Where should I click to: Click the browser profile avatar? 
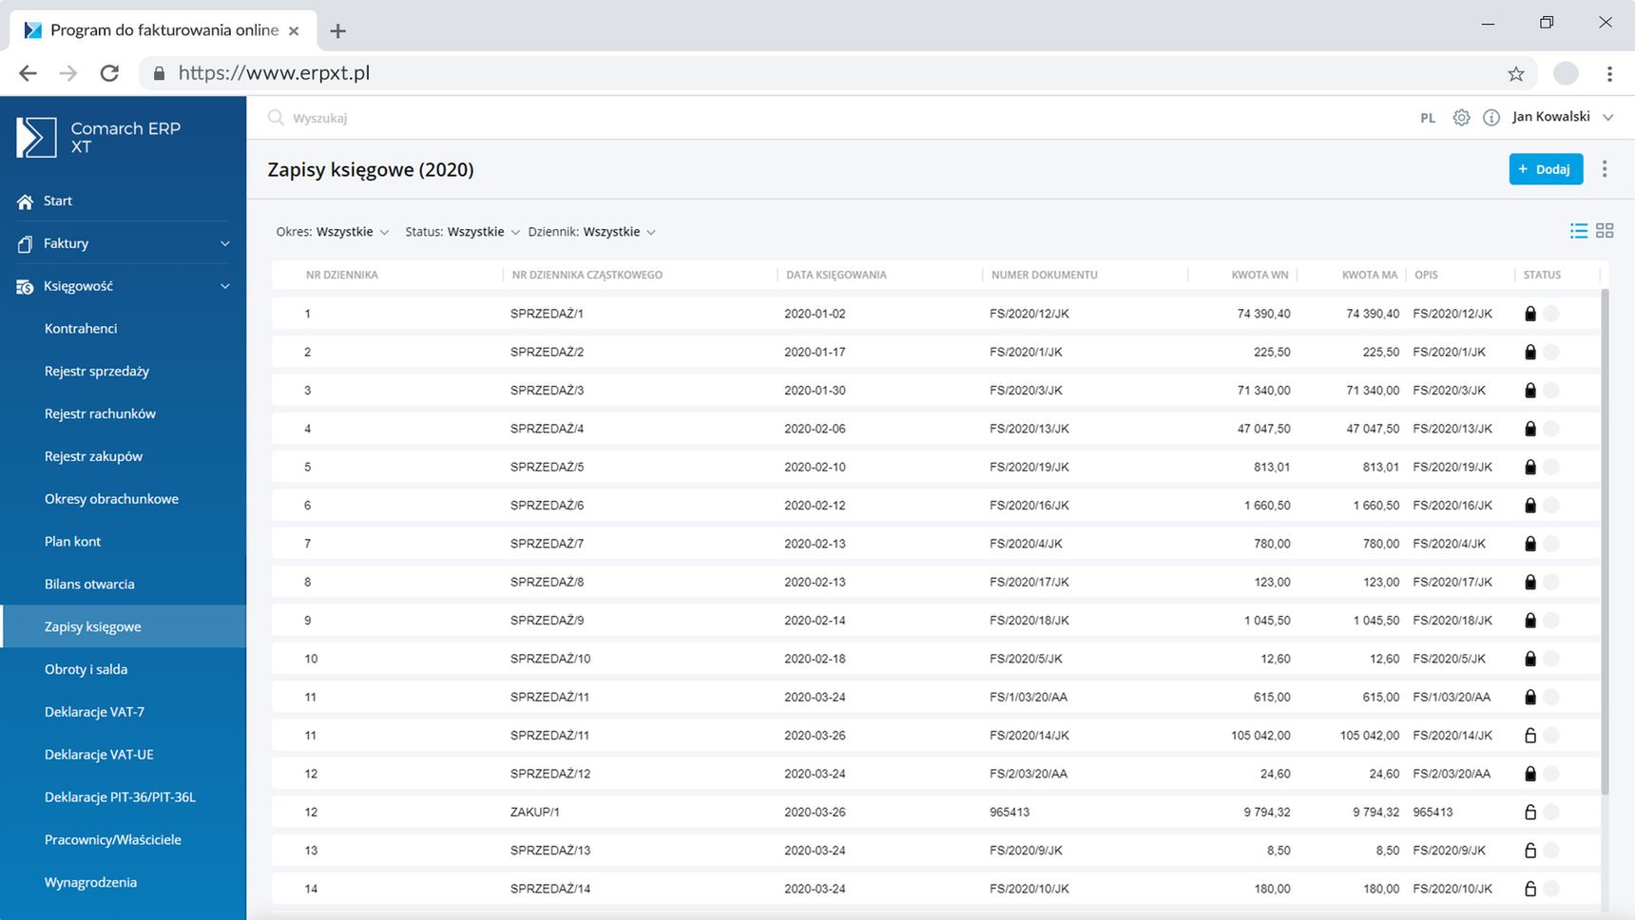coord(1566,73)
